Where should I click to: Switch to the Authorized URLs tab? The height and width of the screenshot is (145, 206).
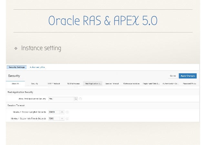coord(37,67)
